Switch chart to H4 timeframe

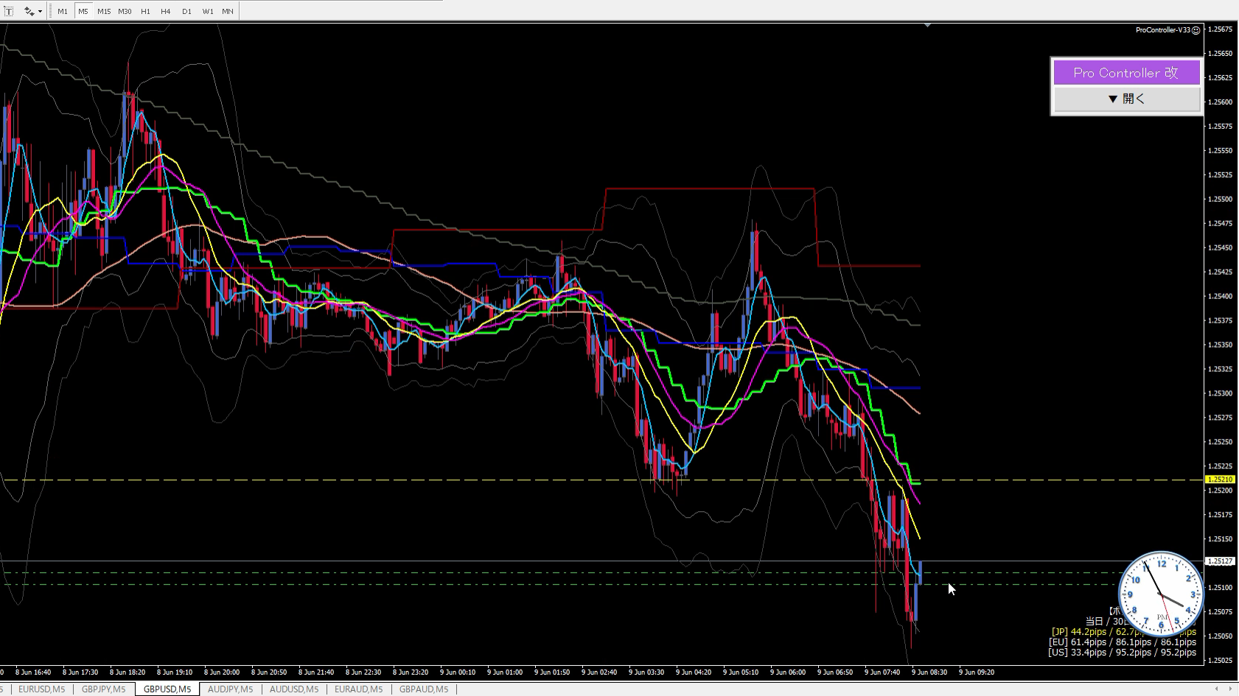(x=166, y=11)
